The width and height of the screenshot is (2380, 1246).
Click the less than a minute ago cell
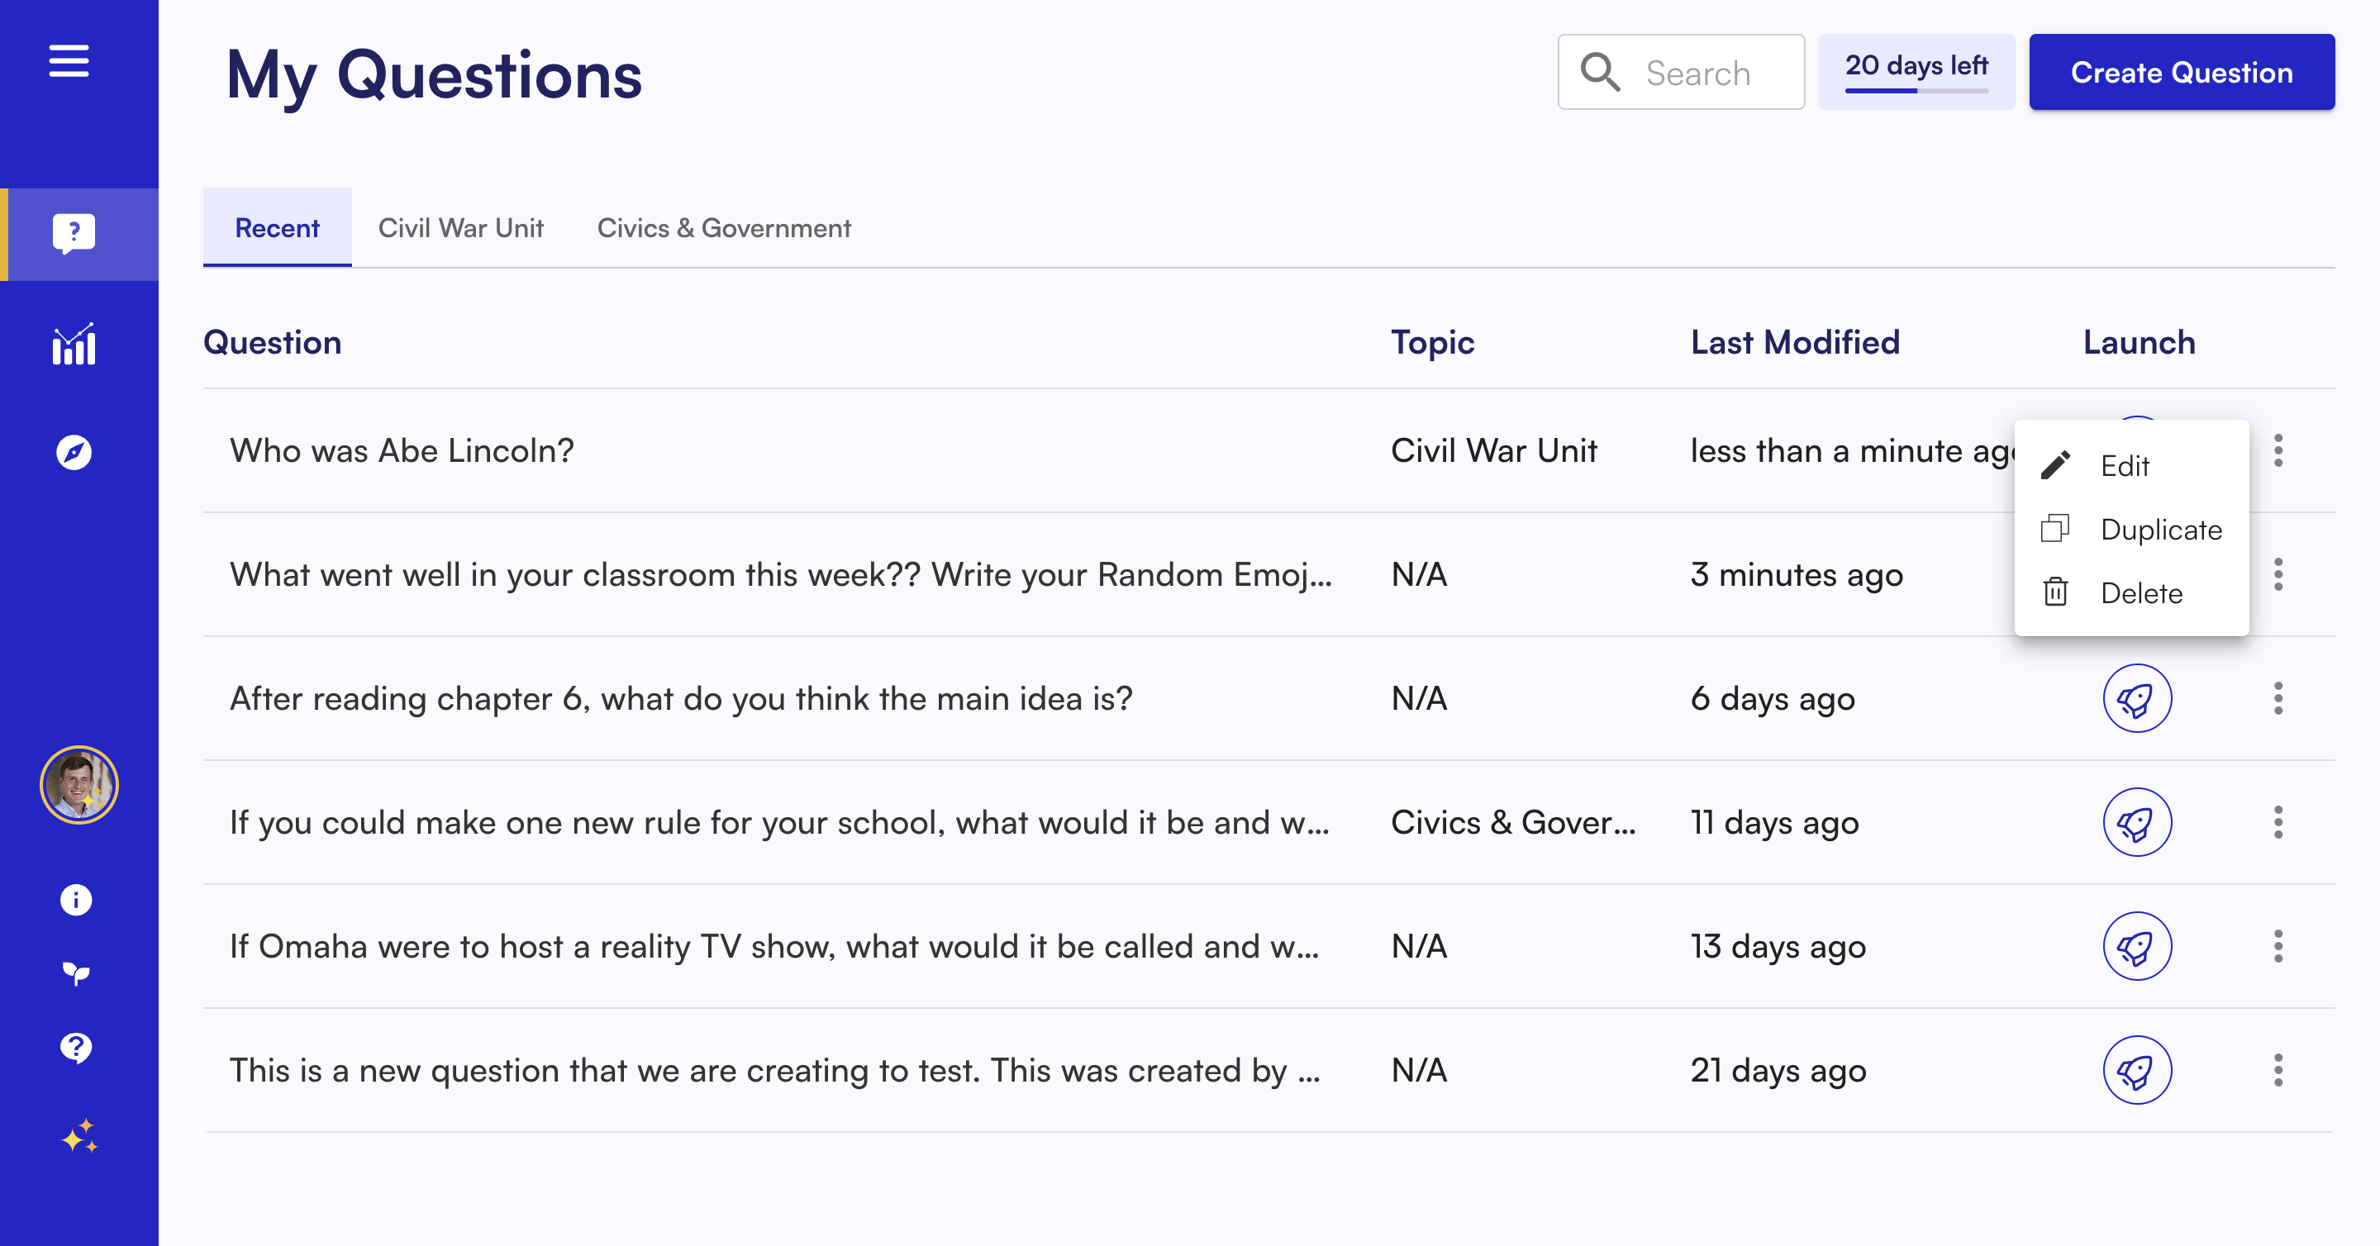click(x=1853, y=451)
